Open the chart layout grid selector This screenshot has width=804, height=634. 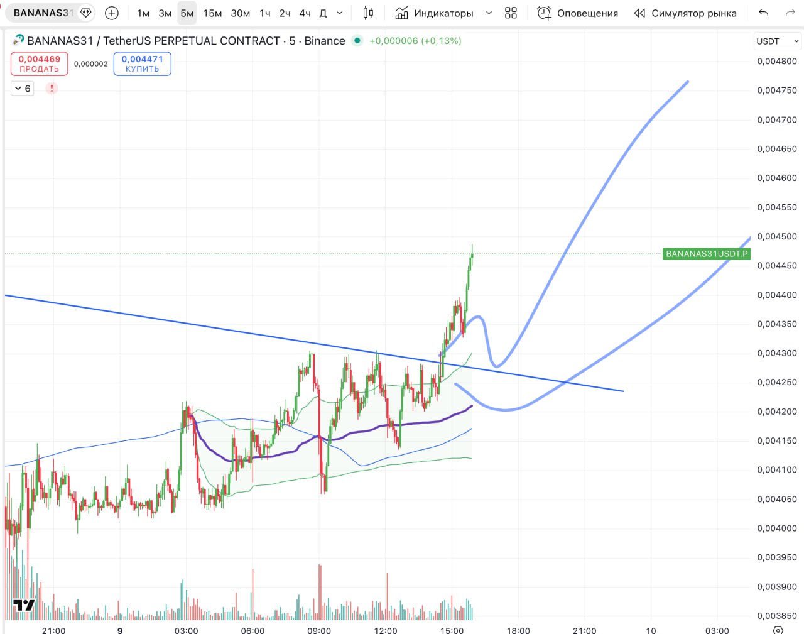point(511,13)
